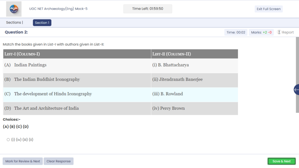
Task: Click the Clear Response button
Action: click(x=58, y=161)
